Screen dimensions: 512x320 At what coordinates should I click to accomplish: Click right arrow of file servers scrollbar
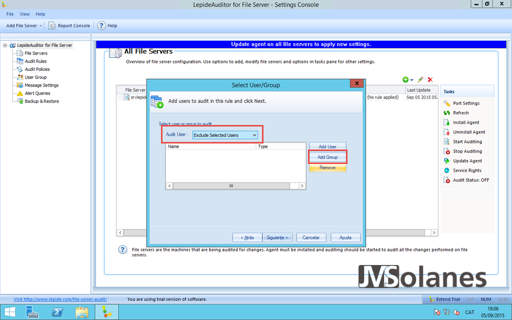point(434,232)
